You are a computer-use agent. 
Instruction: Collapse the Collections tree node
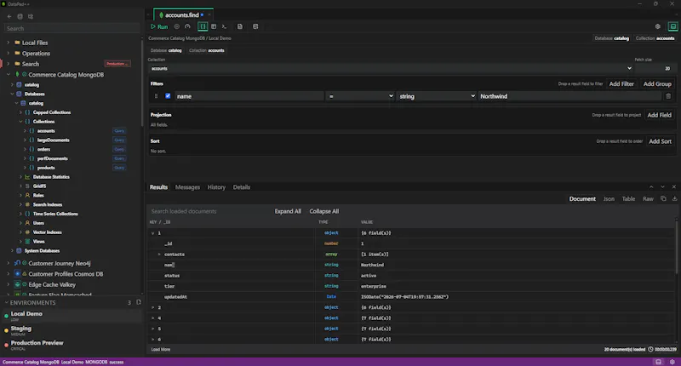(20, 122)
